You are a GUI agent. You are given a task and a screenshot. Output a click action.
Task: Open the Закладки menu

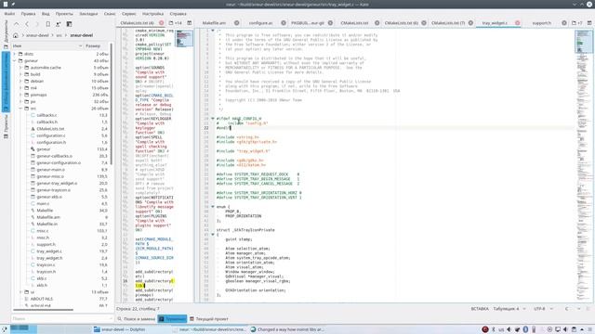88,14
